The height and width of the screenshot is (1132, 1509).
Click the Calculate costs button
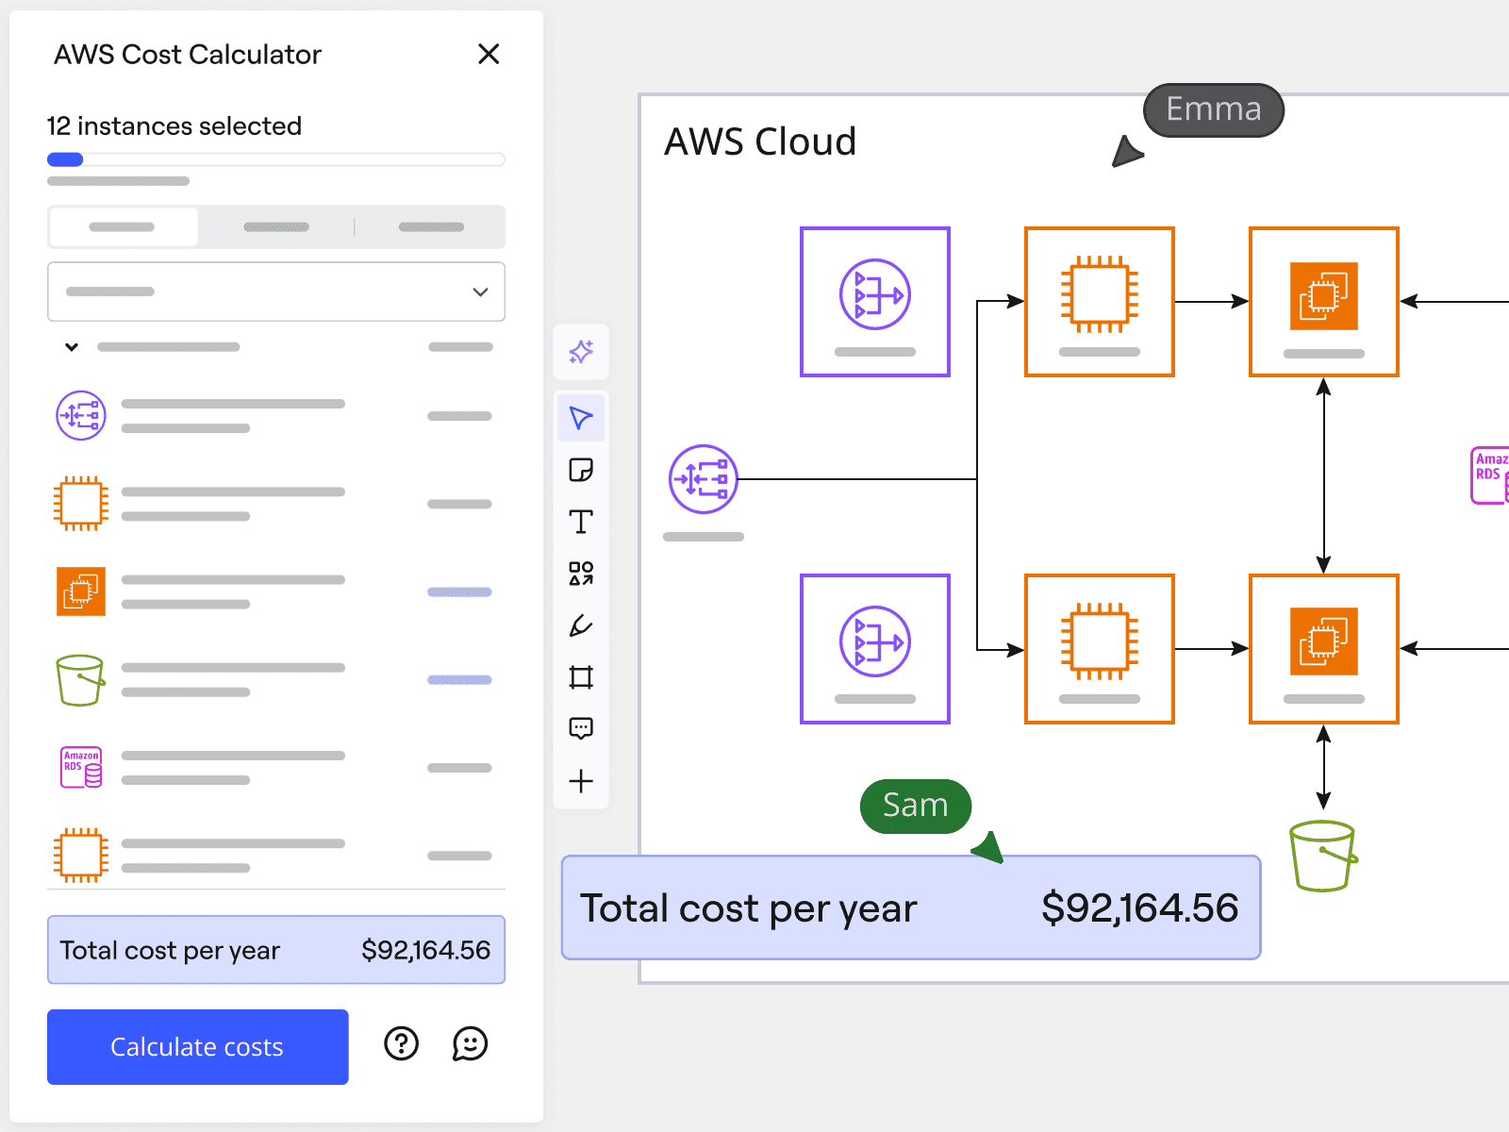pyautogui.click(x=198, y=1047)
